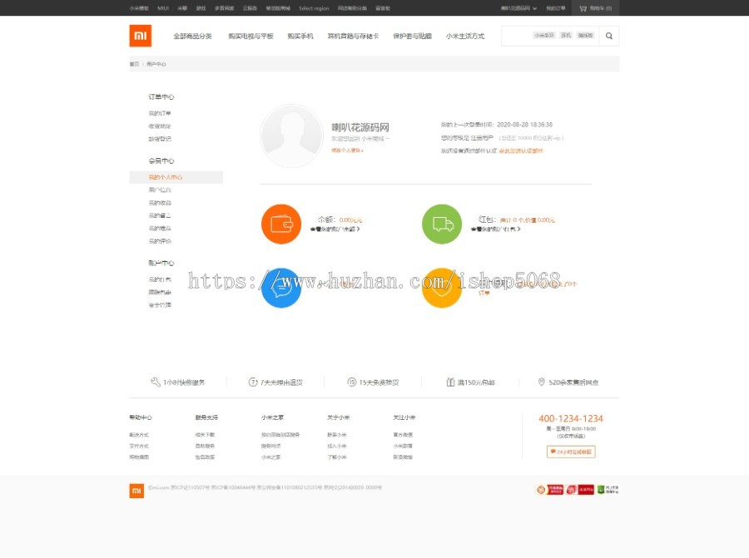Open 耳机音箱与存储卡 nav menu
Screen dimensions: 749x558
(353, 37)
